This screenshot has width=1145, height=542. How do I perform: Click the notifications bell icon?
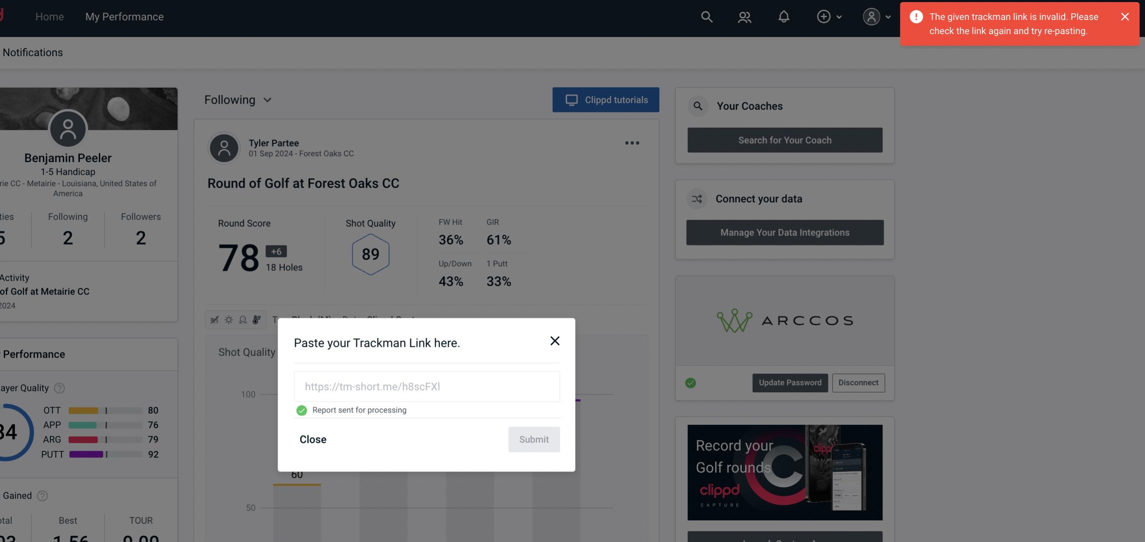tap(783, 16)
